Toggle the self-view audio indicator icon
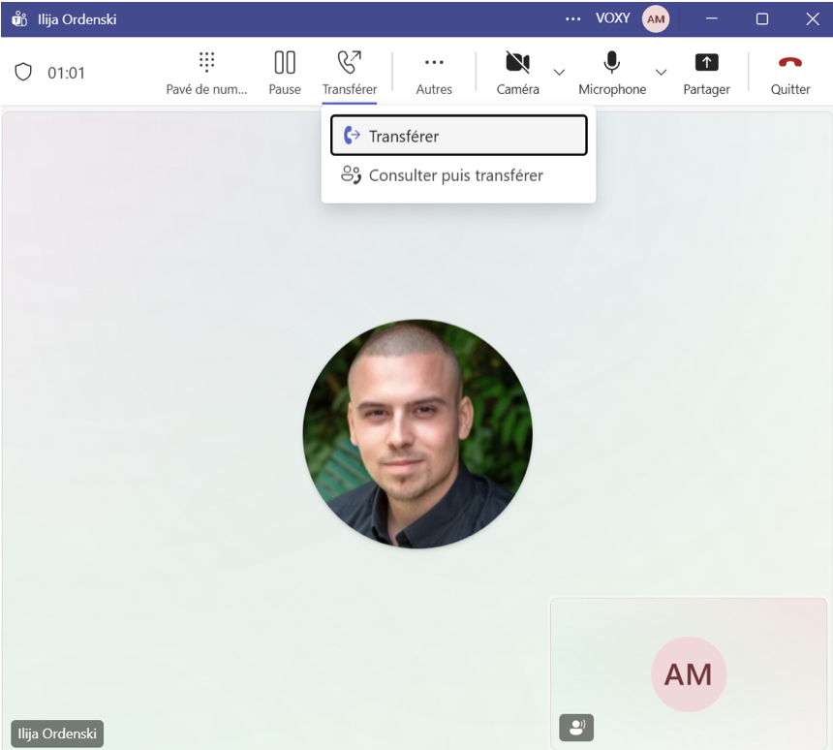The image size is (833, 750). click(576, 728)
